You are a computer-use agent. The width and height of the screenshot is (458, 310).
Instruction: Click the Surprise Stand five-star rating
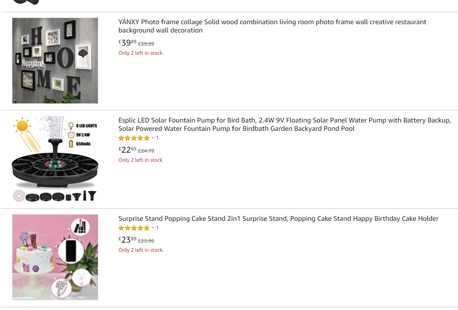(x=134, y=228)
